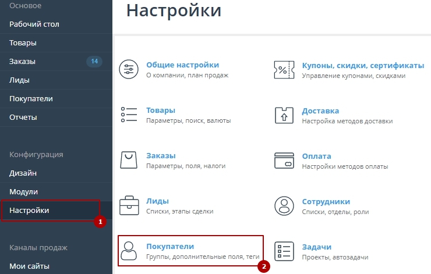Click the General settings sliders icon

(128, 69)
